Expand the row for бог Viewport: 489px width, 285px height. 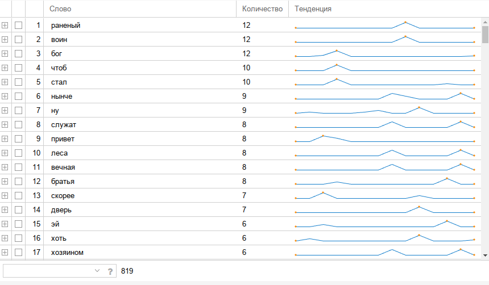coord(5,53)
